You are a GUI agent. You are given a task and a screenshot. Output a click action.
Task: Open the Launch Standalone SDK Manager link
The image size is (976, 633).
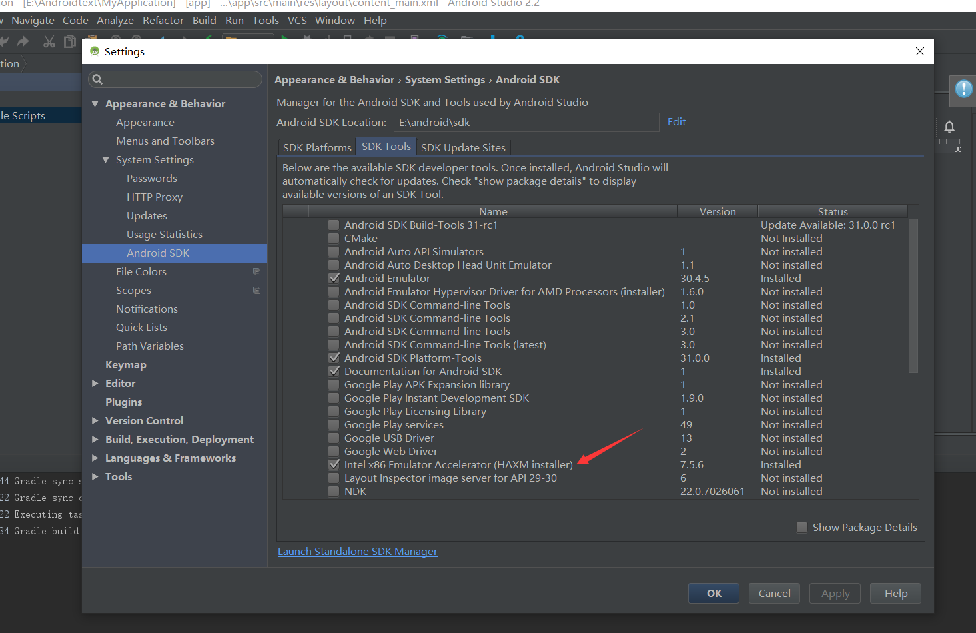pos(357,552)
